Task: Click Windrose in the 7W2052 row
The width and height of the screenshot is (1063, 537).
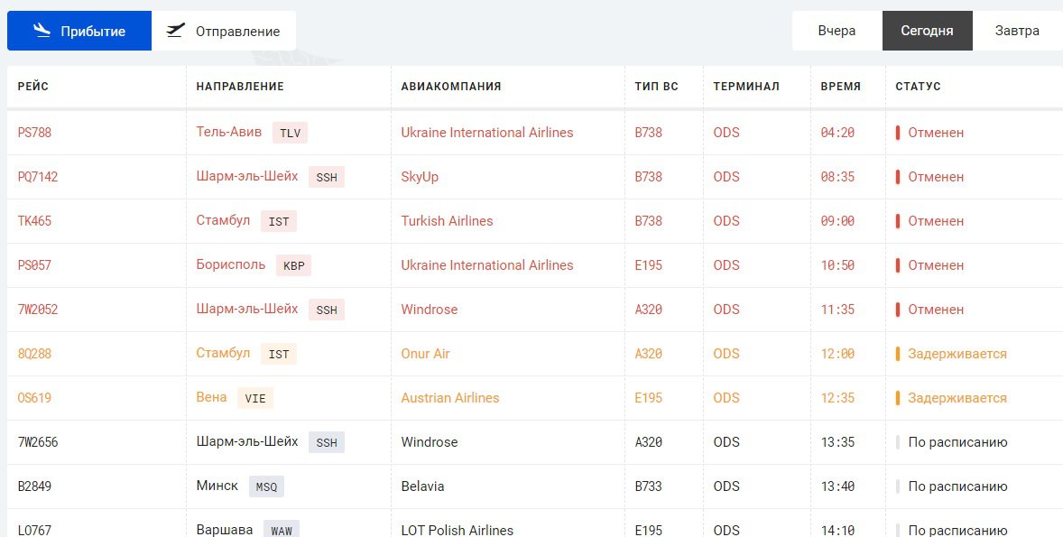Action: click(x=430, y=310)
